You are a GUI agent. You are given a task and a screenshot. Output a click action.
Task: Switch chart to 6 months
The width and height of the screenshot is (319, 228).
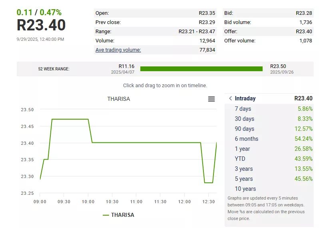pos(269,139)
